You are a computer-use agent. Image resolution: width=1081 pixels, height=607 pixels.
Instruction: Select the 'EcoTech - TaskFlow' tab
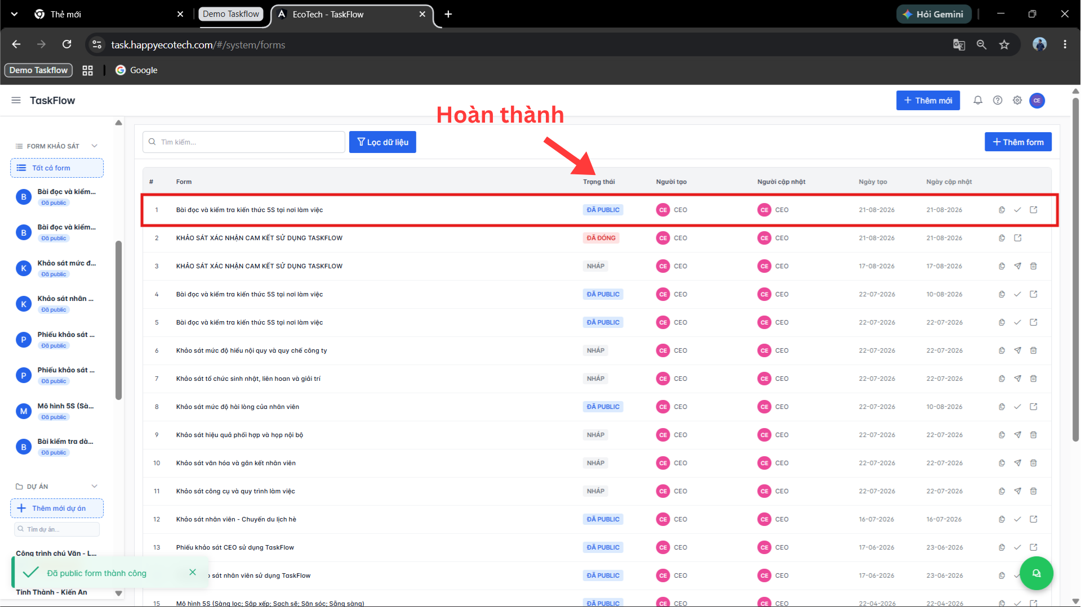(x=352, y=14)
